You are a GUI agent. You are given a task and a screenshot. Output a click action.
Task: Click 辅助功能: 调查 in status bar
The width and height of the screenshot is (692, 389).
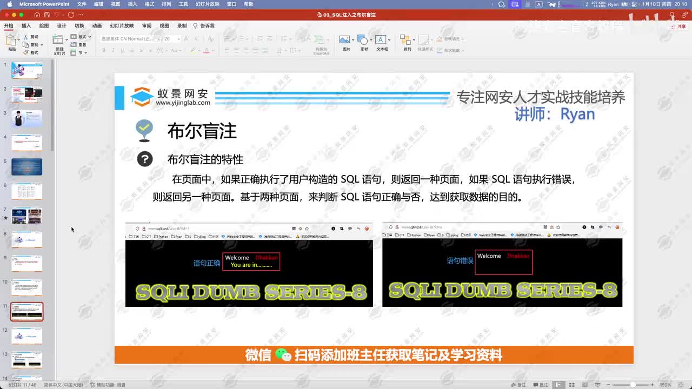pos(107,385)
